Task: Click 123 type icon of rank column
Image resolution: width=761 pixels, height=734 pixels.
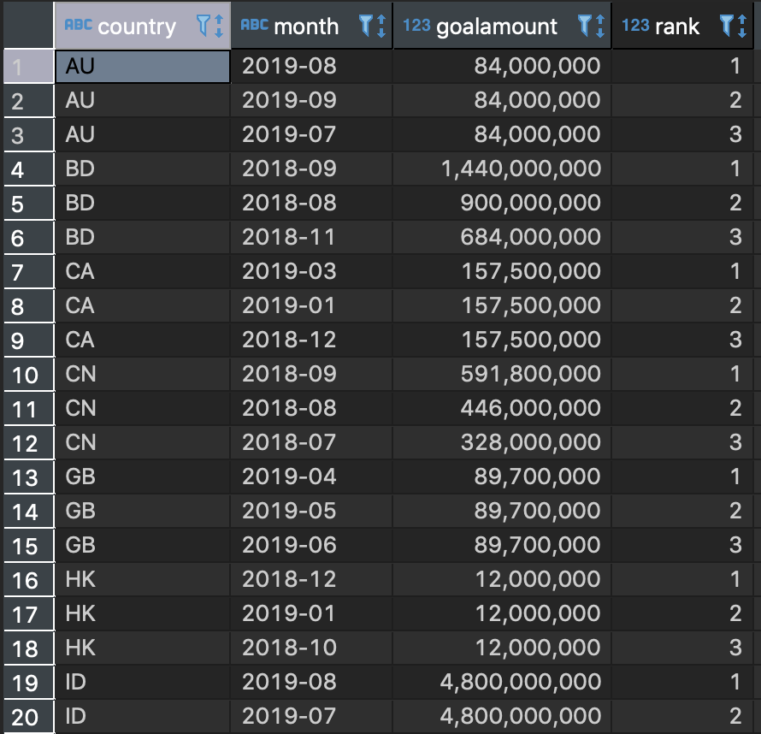Action: (635, 26)
